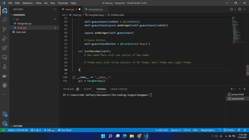Select Python 3.9.6 64-bit interpreter

18,130
